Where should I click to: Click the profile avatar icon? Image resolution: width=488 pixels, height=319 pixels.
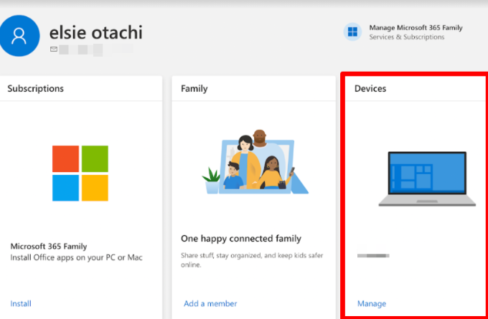(20, 35)
